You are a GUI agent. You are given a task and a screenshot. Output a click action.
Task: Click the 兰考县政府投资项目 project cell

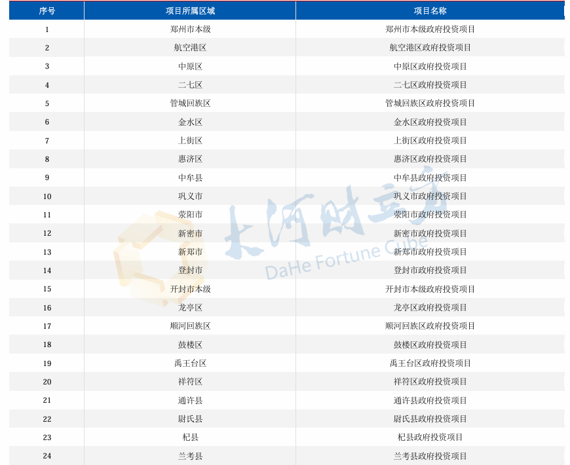[x=430, y=456]
